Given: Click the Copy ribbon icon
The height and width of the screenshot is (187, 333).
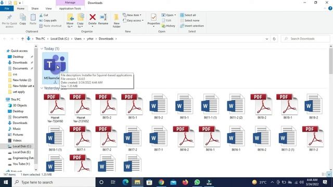Looking at the screenshot, I should 23,20.
